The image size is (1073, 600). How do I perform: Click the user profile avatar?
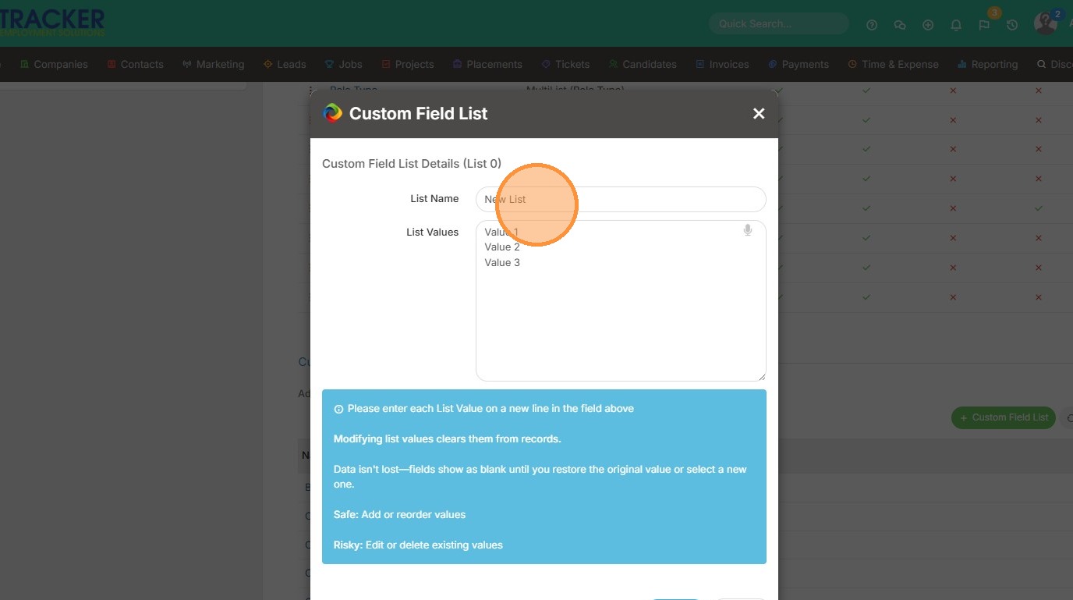pos(1045,23)
